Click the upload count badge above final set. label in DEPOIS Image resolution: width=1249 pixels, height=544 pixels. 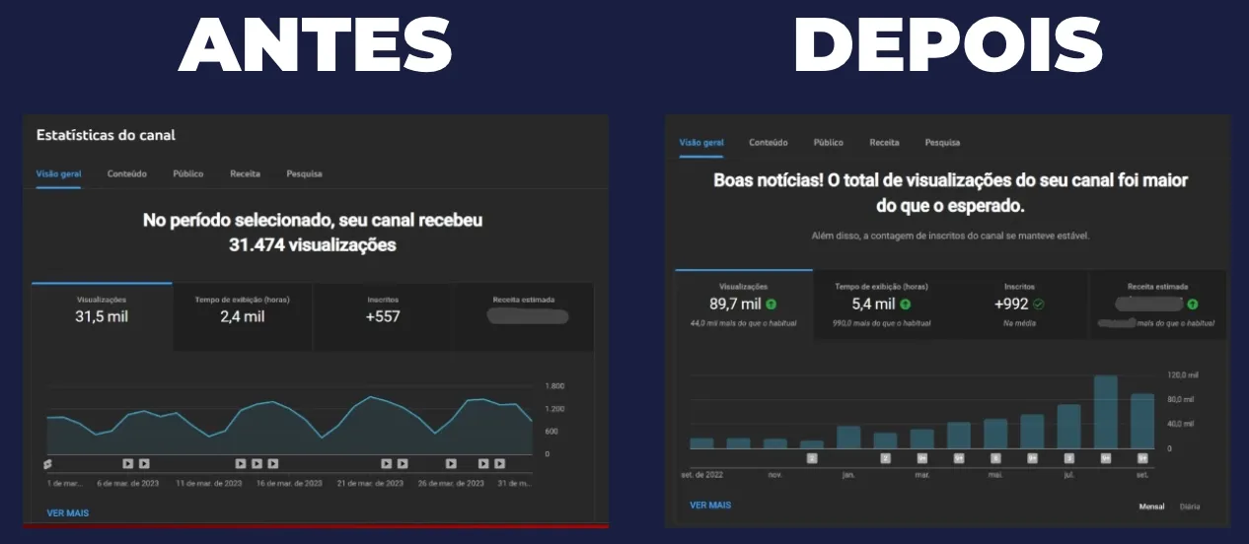point(1142,458)
